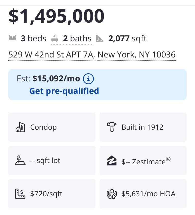Open the estimated payment info icon
The width and height of the screenshot is (195, 215).
(88, 79)
